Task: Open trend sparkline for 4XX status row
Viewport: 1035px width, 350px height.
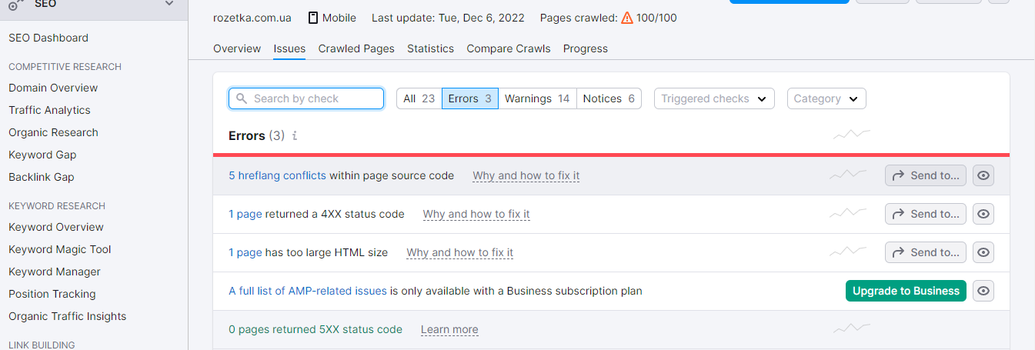Action: [848, 214]
